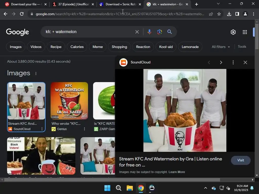Image resolution: width=259 pixels, height=194 pixels.
Task: Open Chrome downloads icon
Action: click(229, 14)
